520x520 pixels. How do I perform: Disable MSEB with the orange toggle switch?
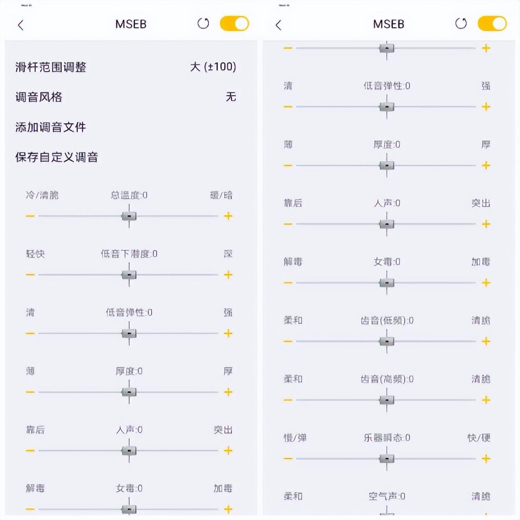(x=235, y=24)
